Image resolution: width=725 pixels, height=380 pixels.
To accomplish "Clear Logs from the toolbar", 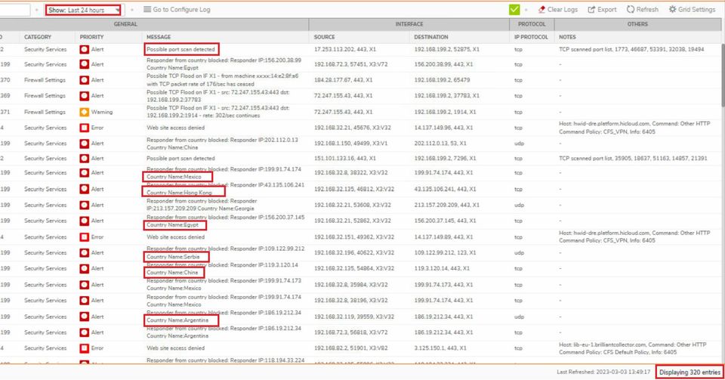I will (557, 9).
